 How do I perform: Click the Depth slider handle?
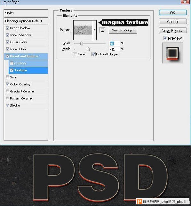[x=88, y=49]
